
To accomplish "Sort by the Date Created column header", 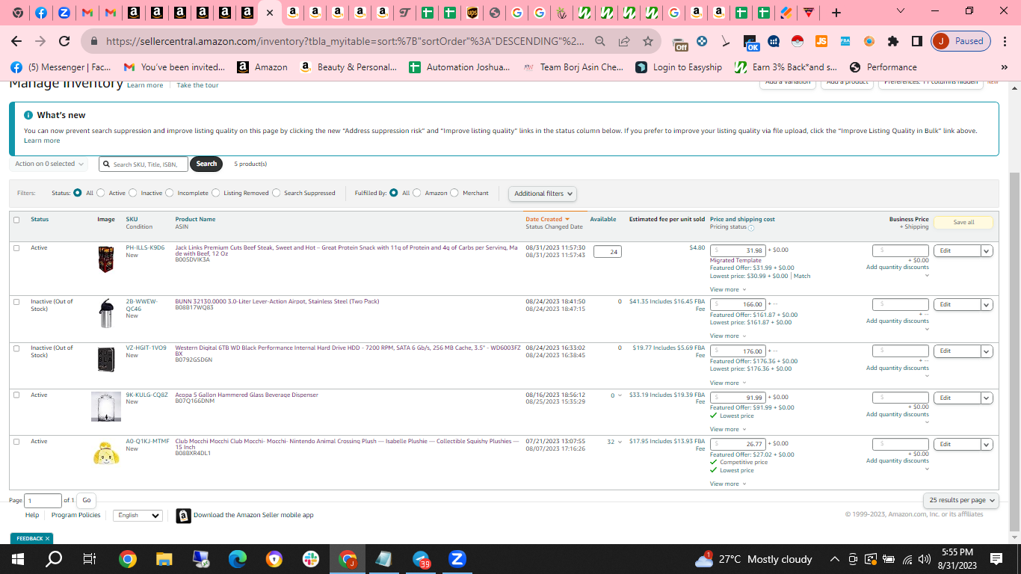I will (547, 220).
